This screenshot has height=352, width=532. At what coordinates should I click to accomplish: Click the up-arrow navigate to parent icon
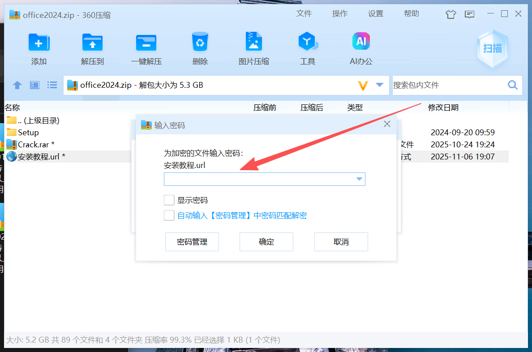[17, 85]
